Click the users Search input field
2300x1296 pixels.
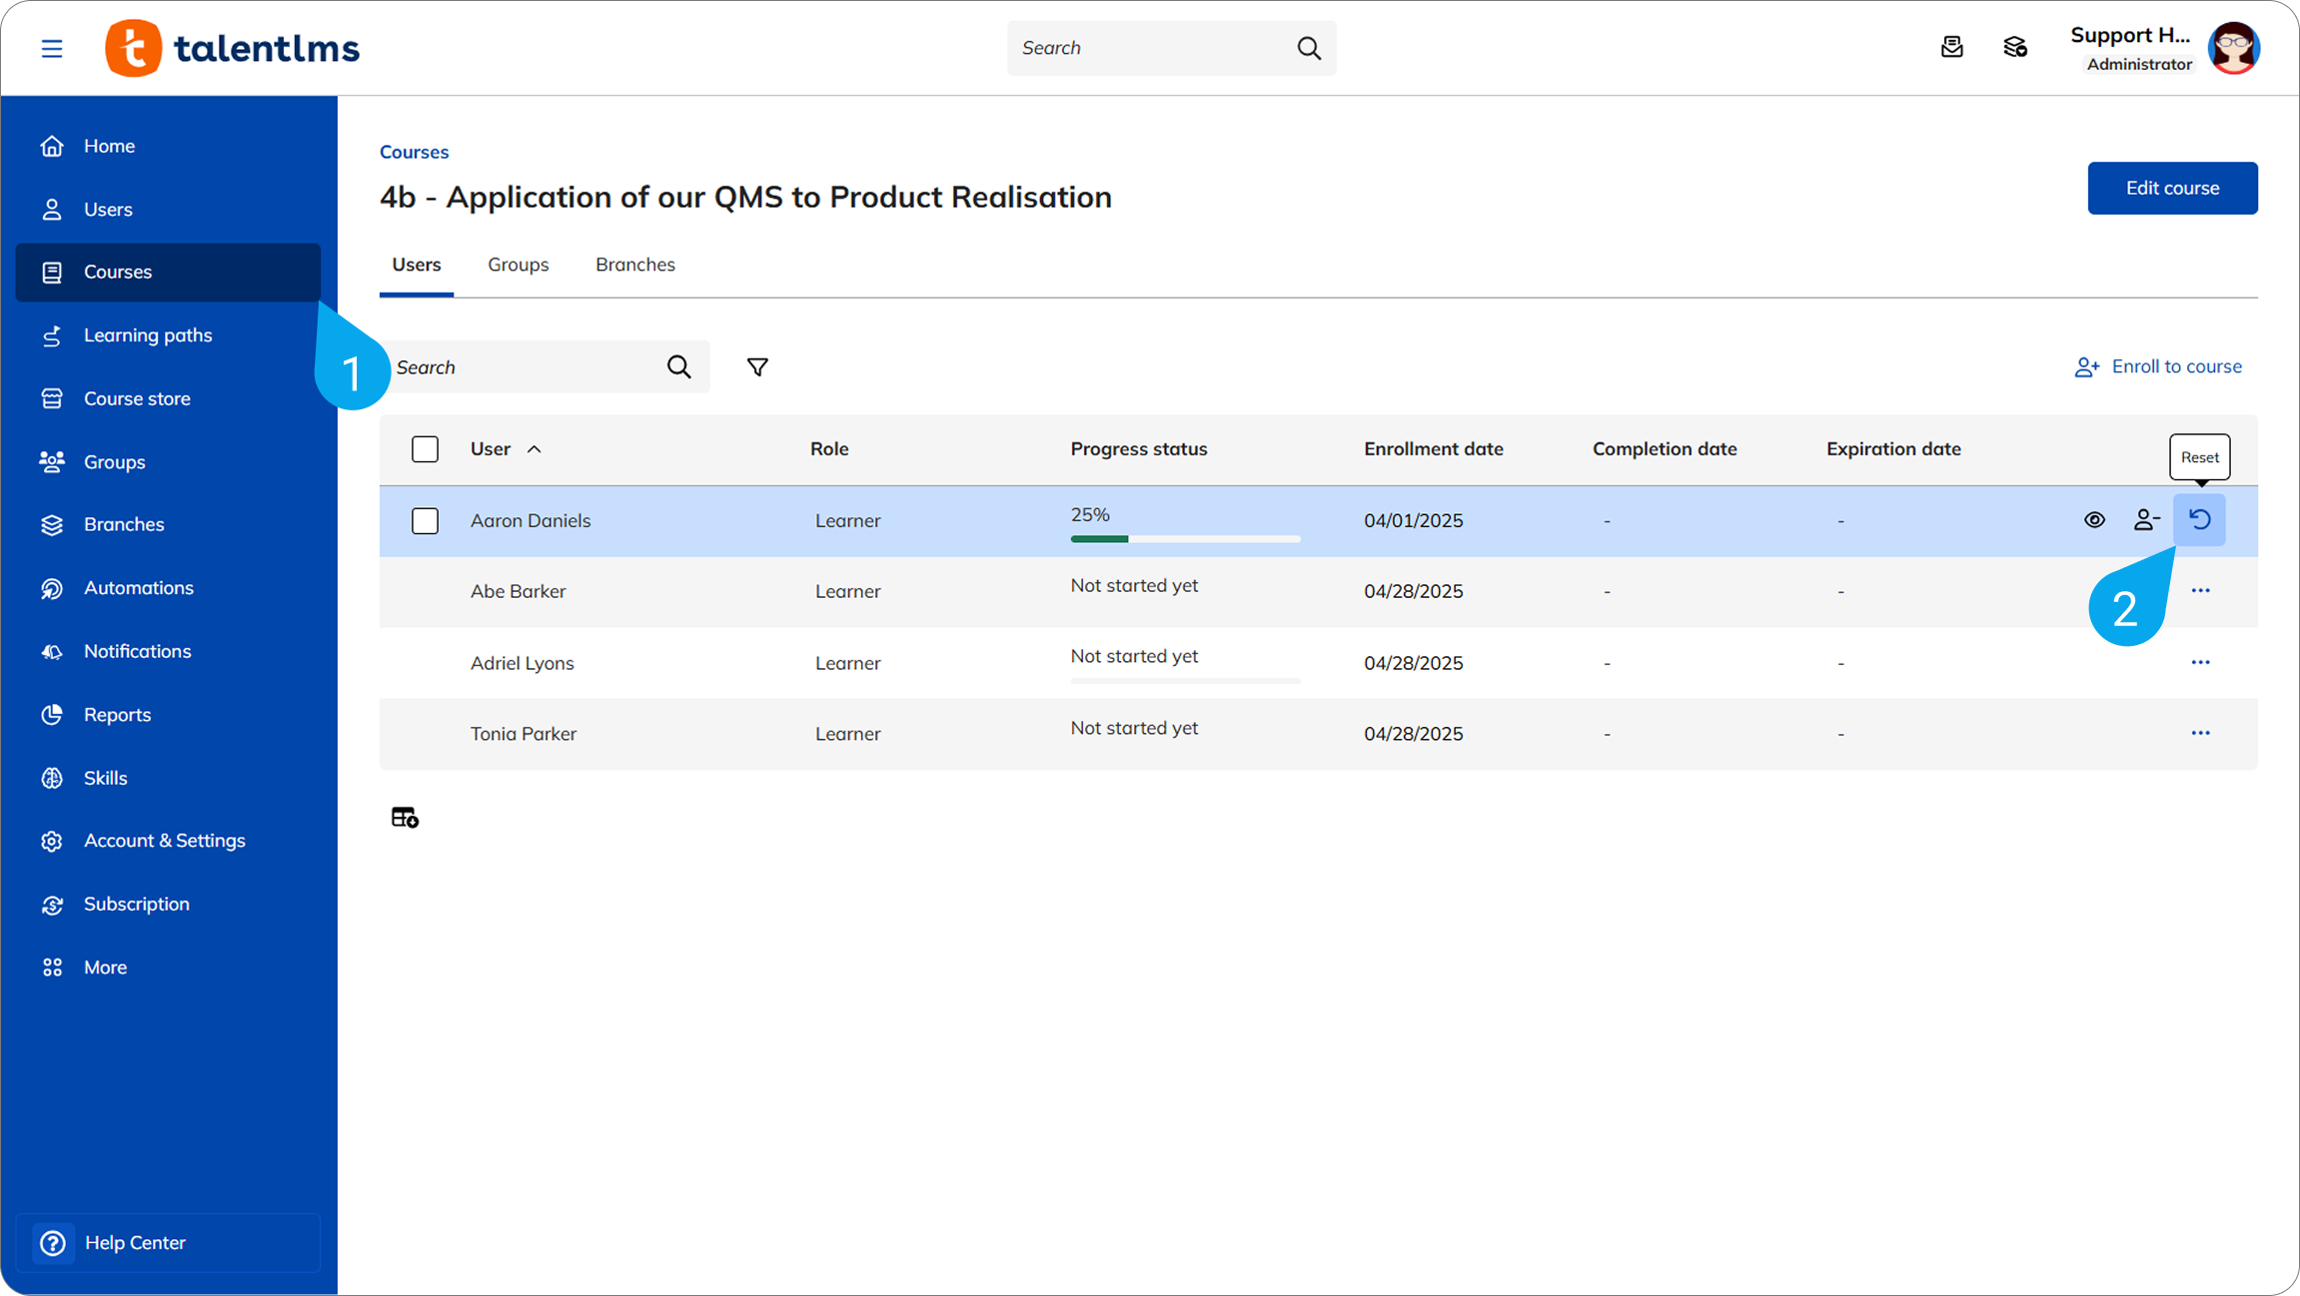pyautogui.click(x=525, y=367)
